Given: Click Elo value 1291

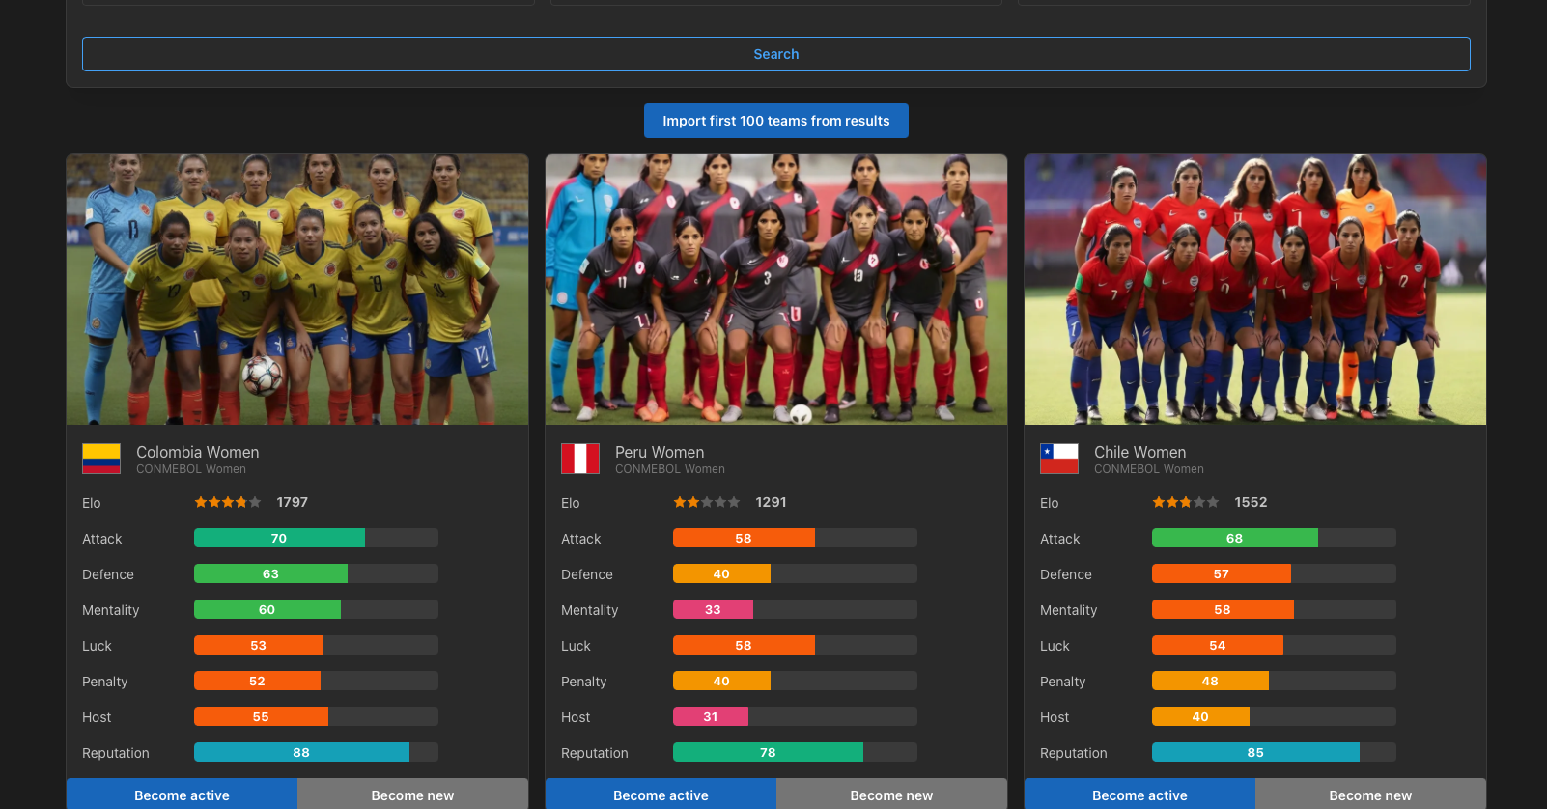Looking at the screenshot, I should (771, 502).
